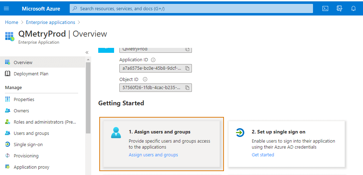Image resolution: width=363 pixels, height=175 pixels.
Task: Click the Enterprise Application subtitle text
Action: [x=39, y=42]
